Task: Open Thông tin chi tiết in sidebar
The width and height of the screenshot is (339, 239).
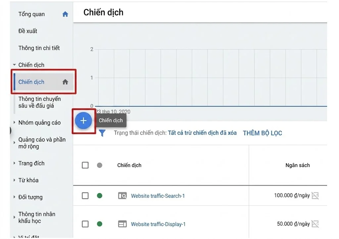Action: coord(39,48)
